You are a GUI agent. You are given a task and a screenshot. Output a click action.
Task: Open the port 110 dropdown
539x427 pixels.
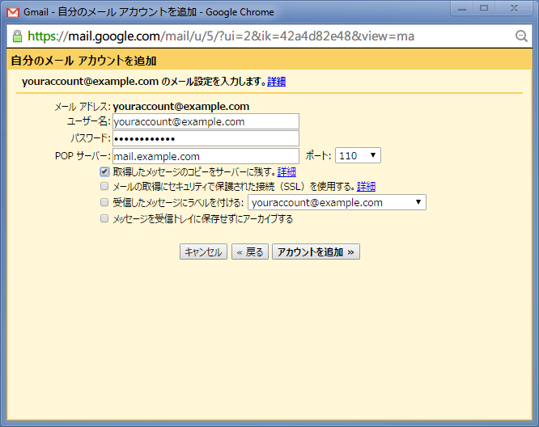point(358,155)
